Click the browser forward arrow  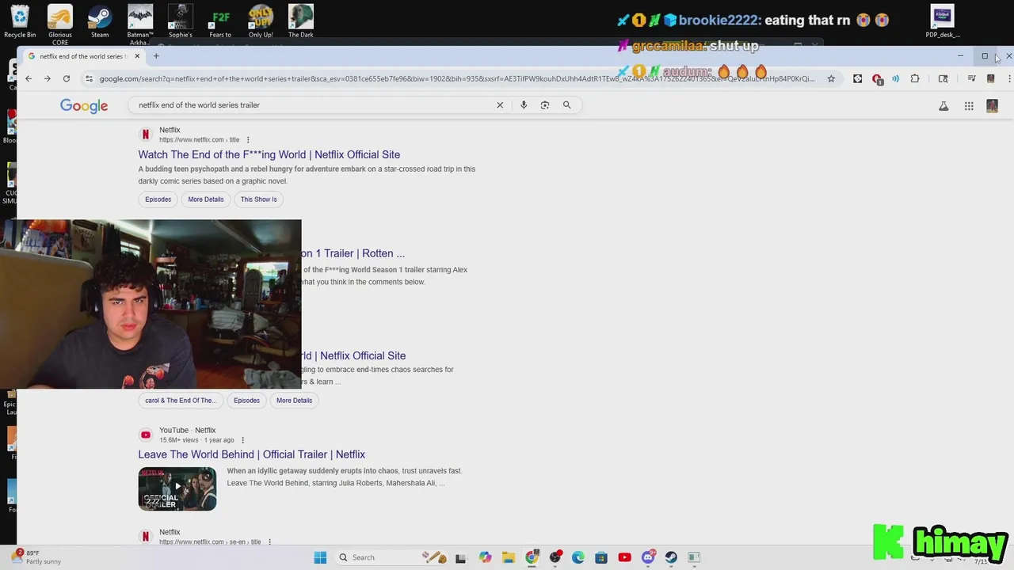(48, 78)
